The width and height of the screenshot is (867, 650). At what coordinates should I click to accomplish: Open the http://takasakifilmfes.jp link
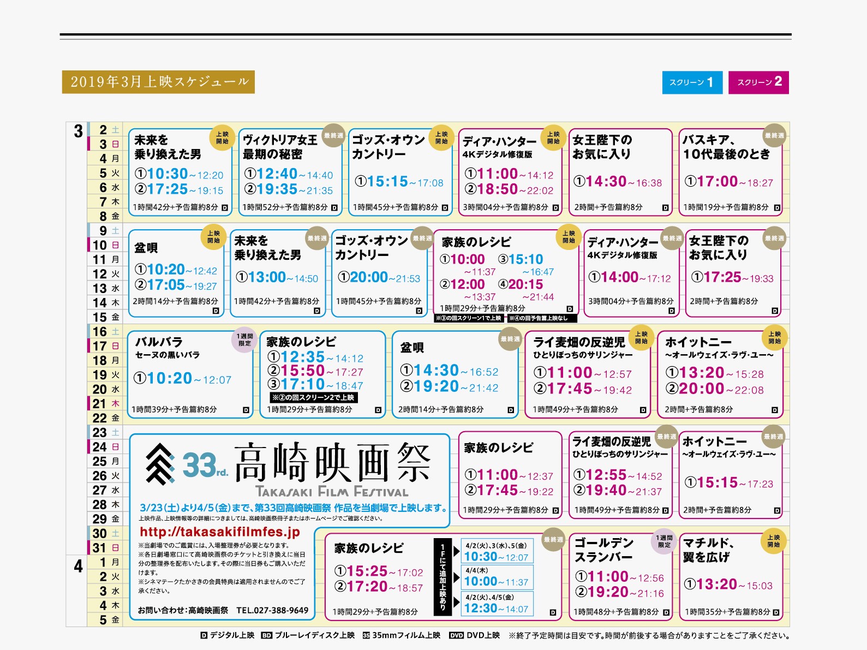tap(220, 532)
